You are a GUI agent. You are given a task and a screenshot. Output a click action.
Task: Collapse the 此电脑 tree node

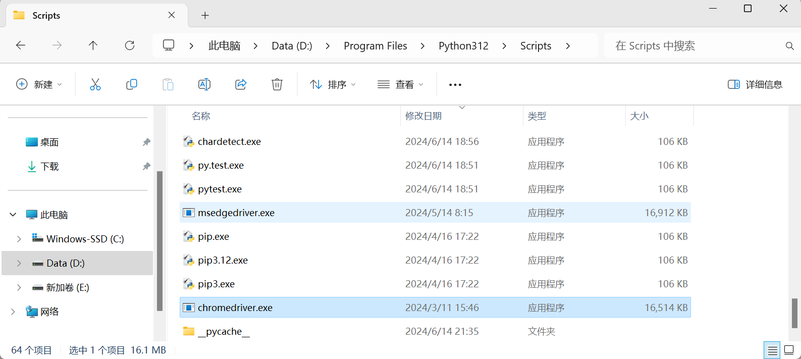pyautogui.click(x=13, y=215)
